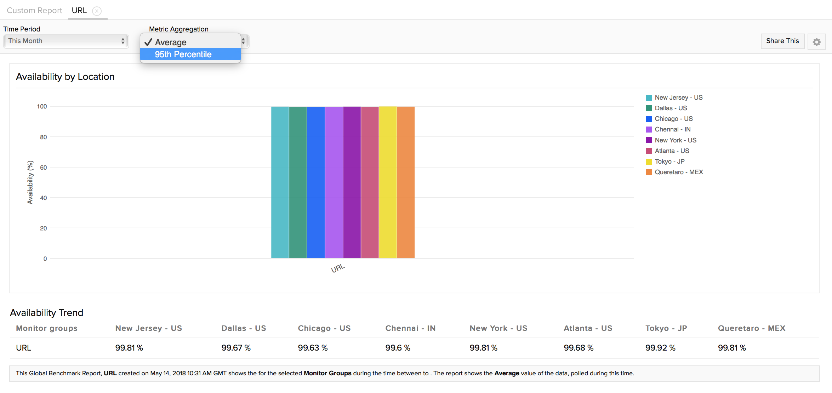Click the yellow Tokyo bar in the chart
The image size is (832, 393).
point(388,182)
